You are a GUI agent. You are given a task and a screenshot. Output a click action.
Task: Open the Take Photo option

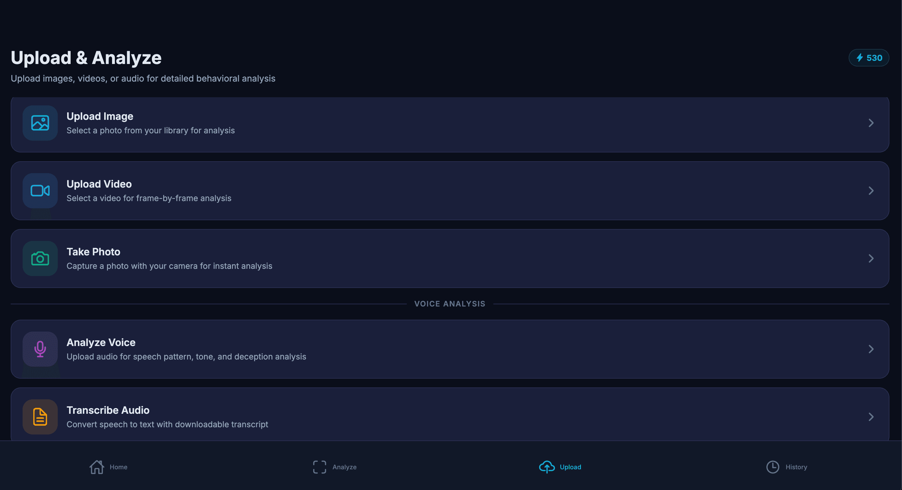(x=450, y=259)
